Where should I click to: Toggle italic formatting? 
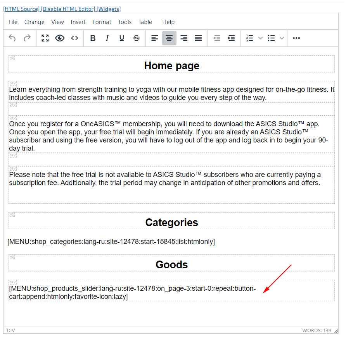click(107, 38)
